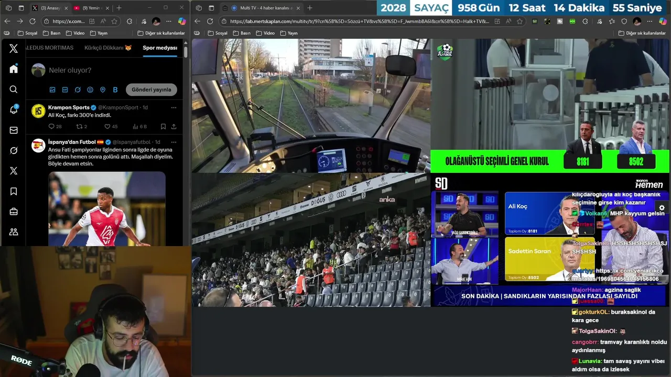Open the Krampon Sports profile name
Screen dimensions: 671x377
pos(69,107)
